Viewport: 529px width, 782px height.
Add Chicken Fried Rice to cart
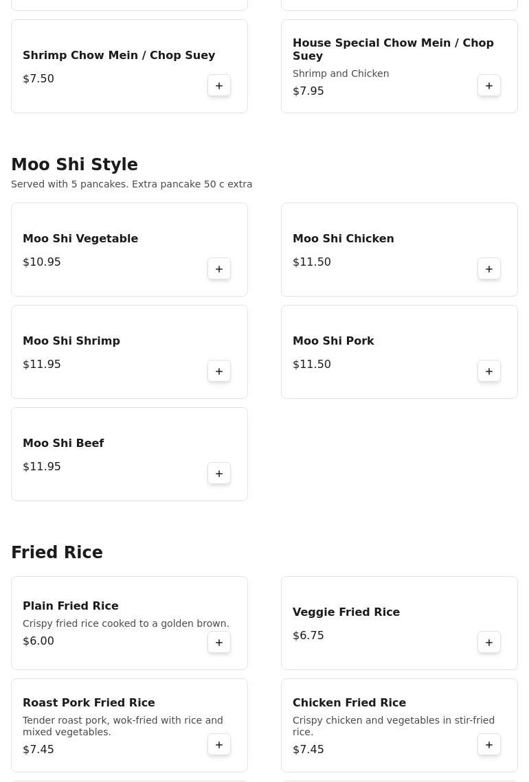pos(489,745)
